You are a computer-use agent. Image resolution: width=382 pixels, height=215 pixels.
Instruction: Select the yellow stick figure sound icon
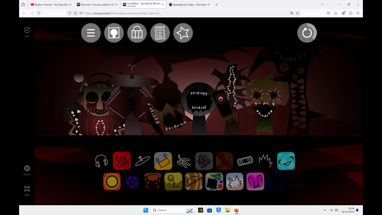point(173,182)
